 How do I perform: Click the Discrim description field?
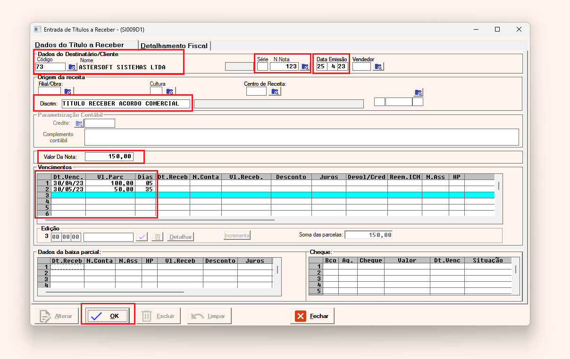(x=126, y=104)
